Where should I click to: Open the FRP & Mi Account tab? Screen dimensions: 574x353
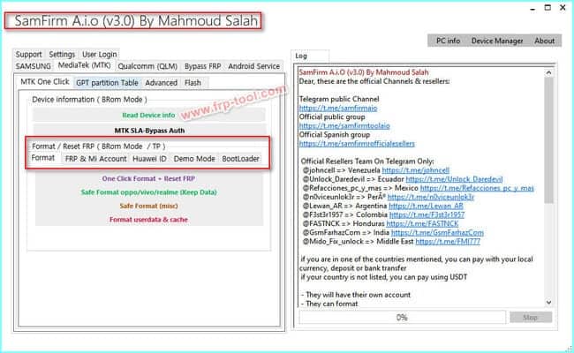pyautogui.click(x=95, y=159)
